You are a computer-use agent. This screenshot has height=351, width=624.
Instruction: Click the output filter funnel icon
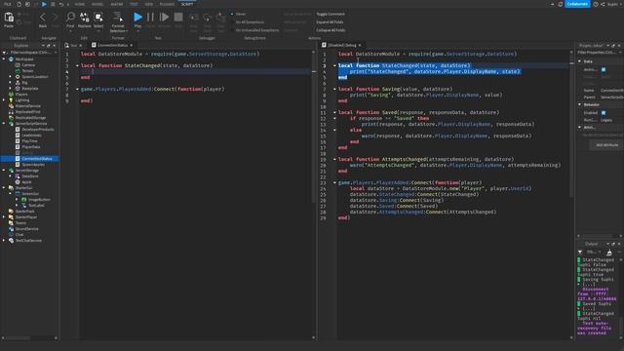580,253
